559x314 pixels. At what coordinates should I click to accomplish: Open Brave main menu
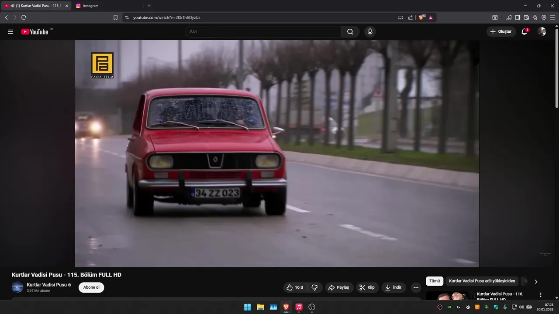(552, 17)
